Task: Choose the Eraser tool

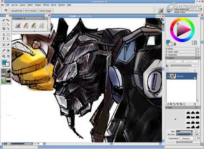Action: (x=8, y=44)
